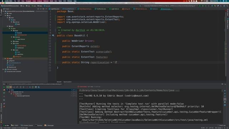This screenshot has height=129, width=229.
Task: Open the File menu
Action: point(15,1)
